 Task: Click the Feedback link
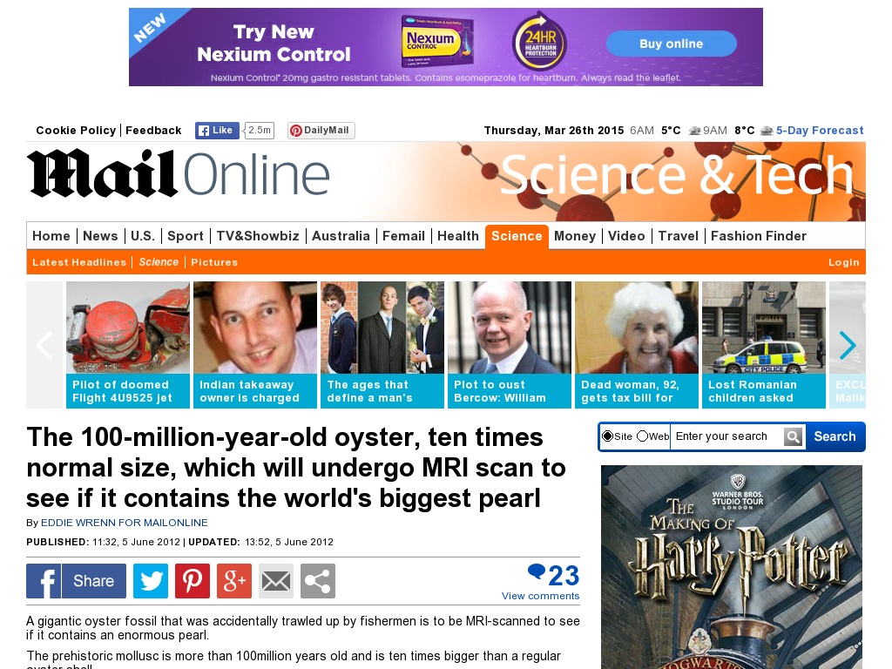coord(153,131)
